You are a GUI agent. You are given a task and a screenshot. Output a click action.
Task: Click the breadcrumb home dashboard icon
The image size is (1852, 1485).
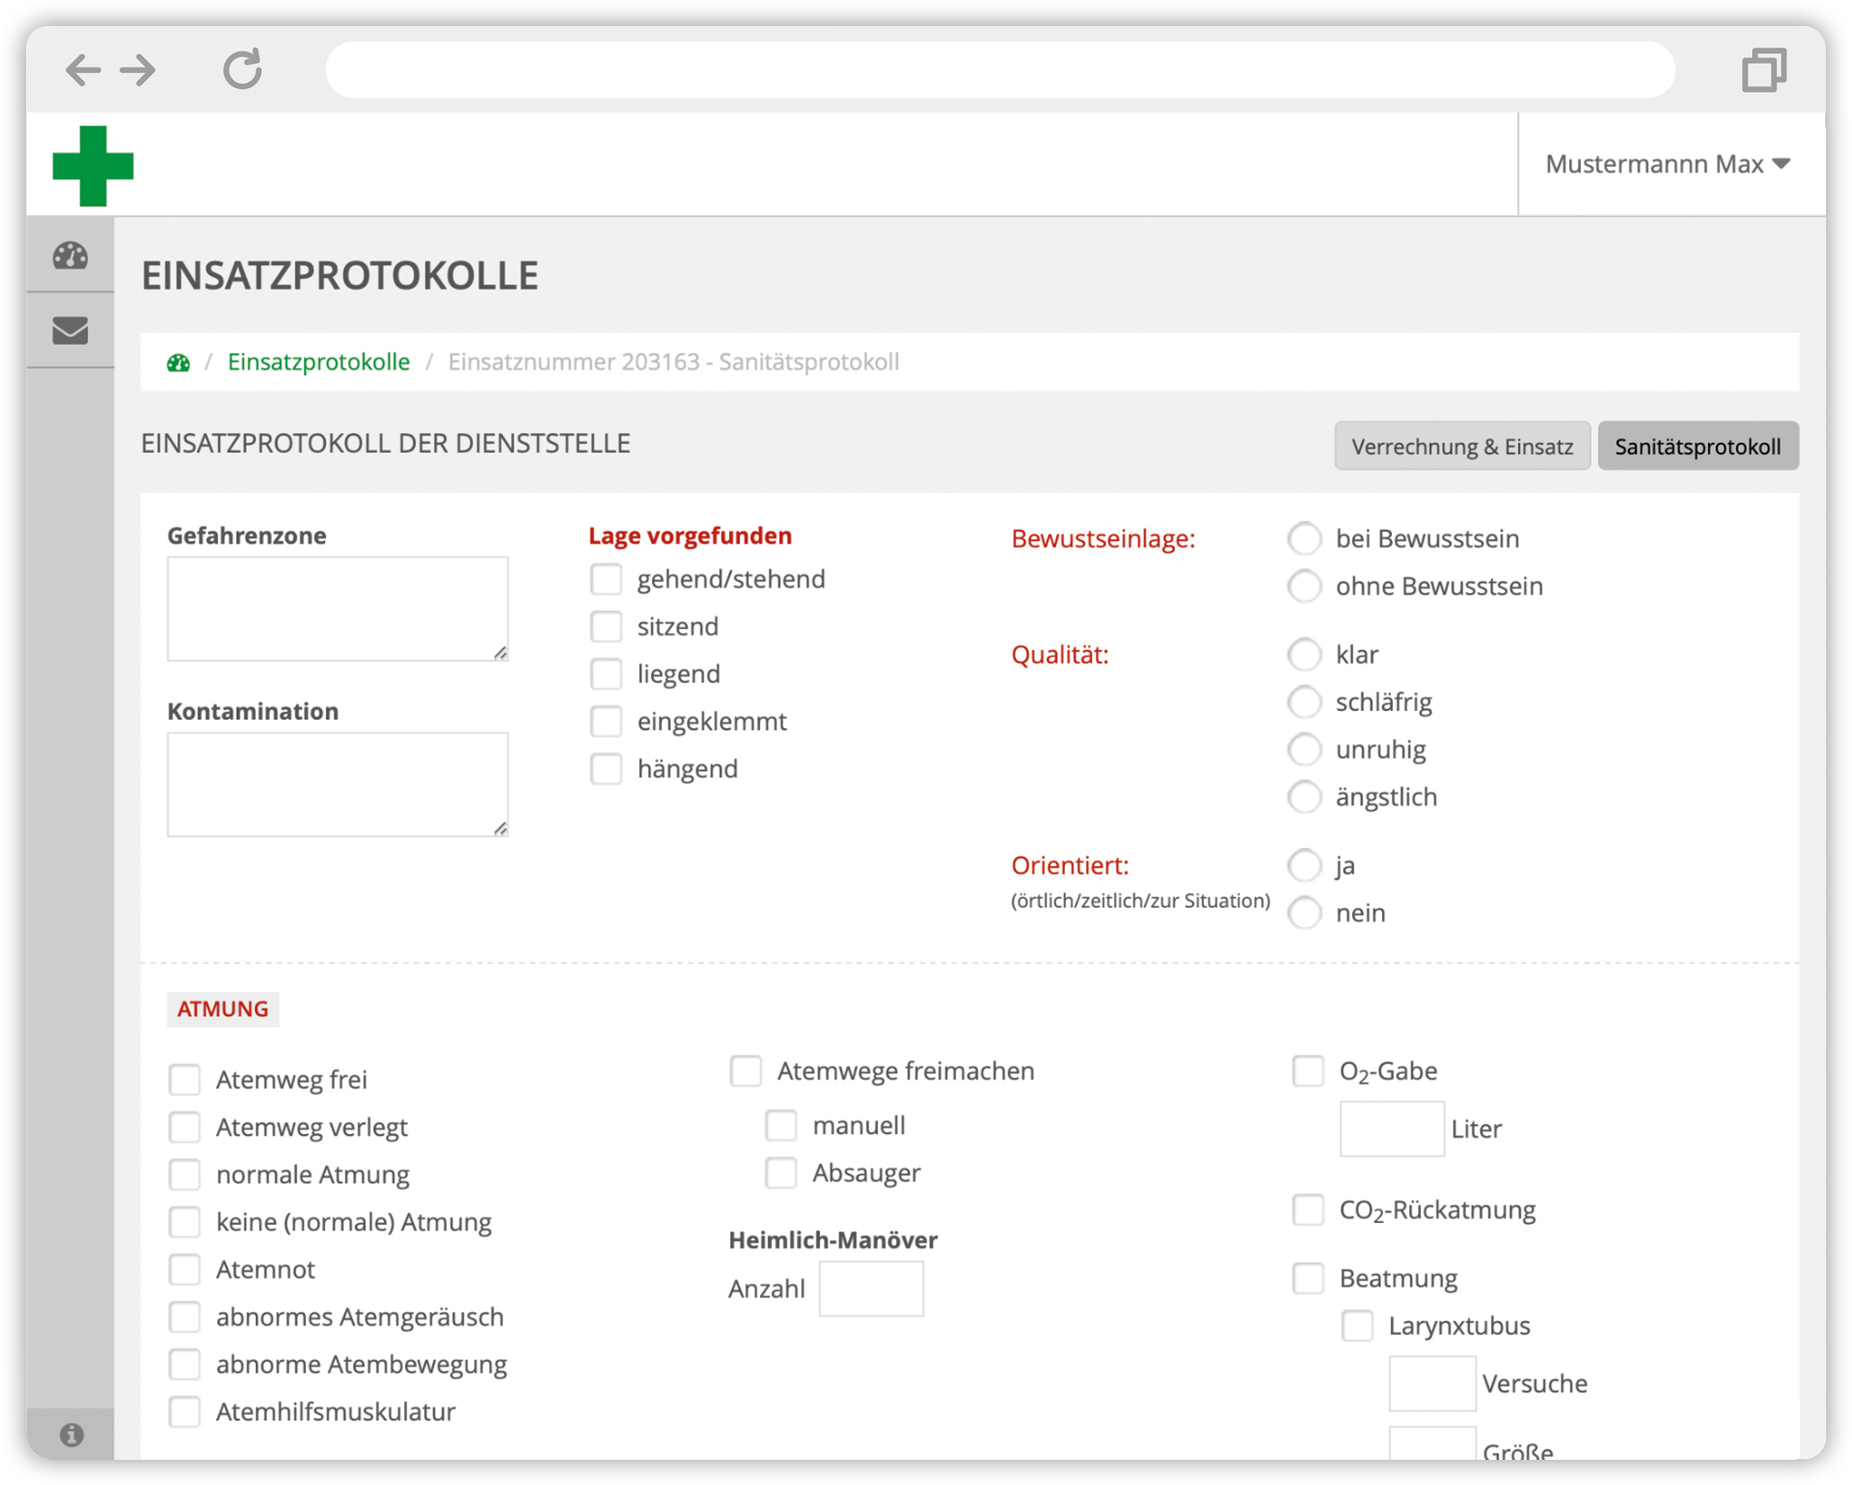(178, 362)
